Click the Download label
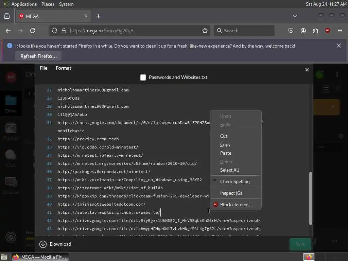Viewport: 348px width, 261px height. click(x=60, y=244)
